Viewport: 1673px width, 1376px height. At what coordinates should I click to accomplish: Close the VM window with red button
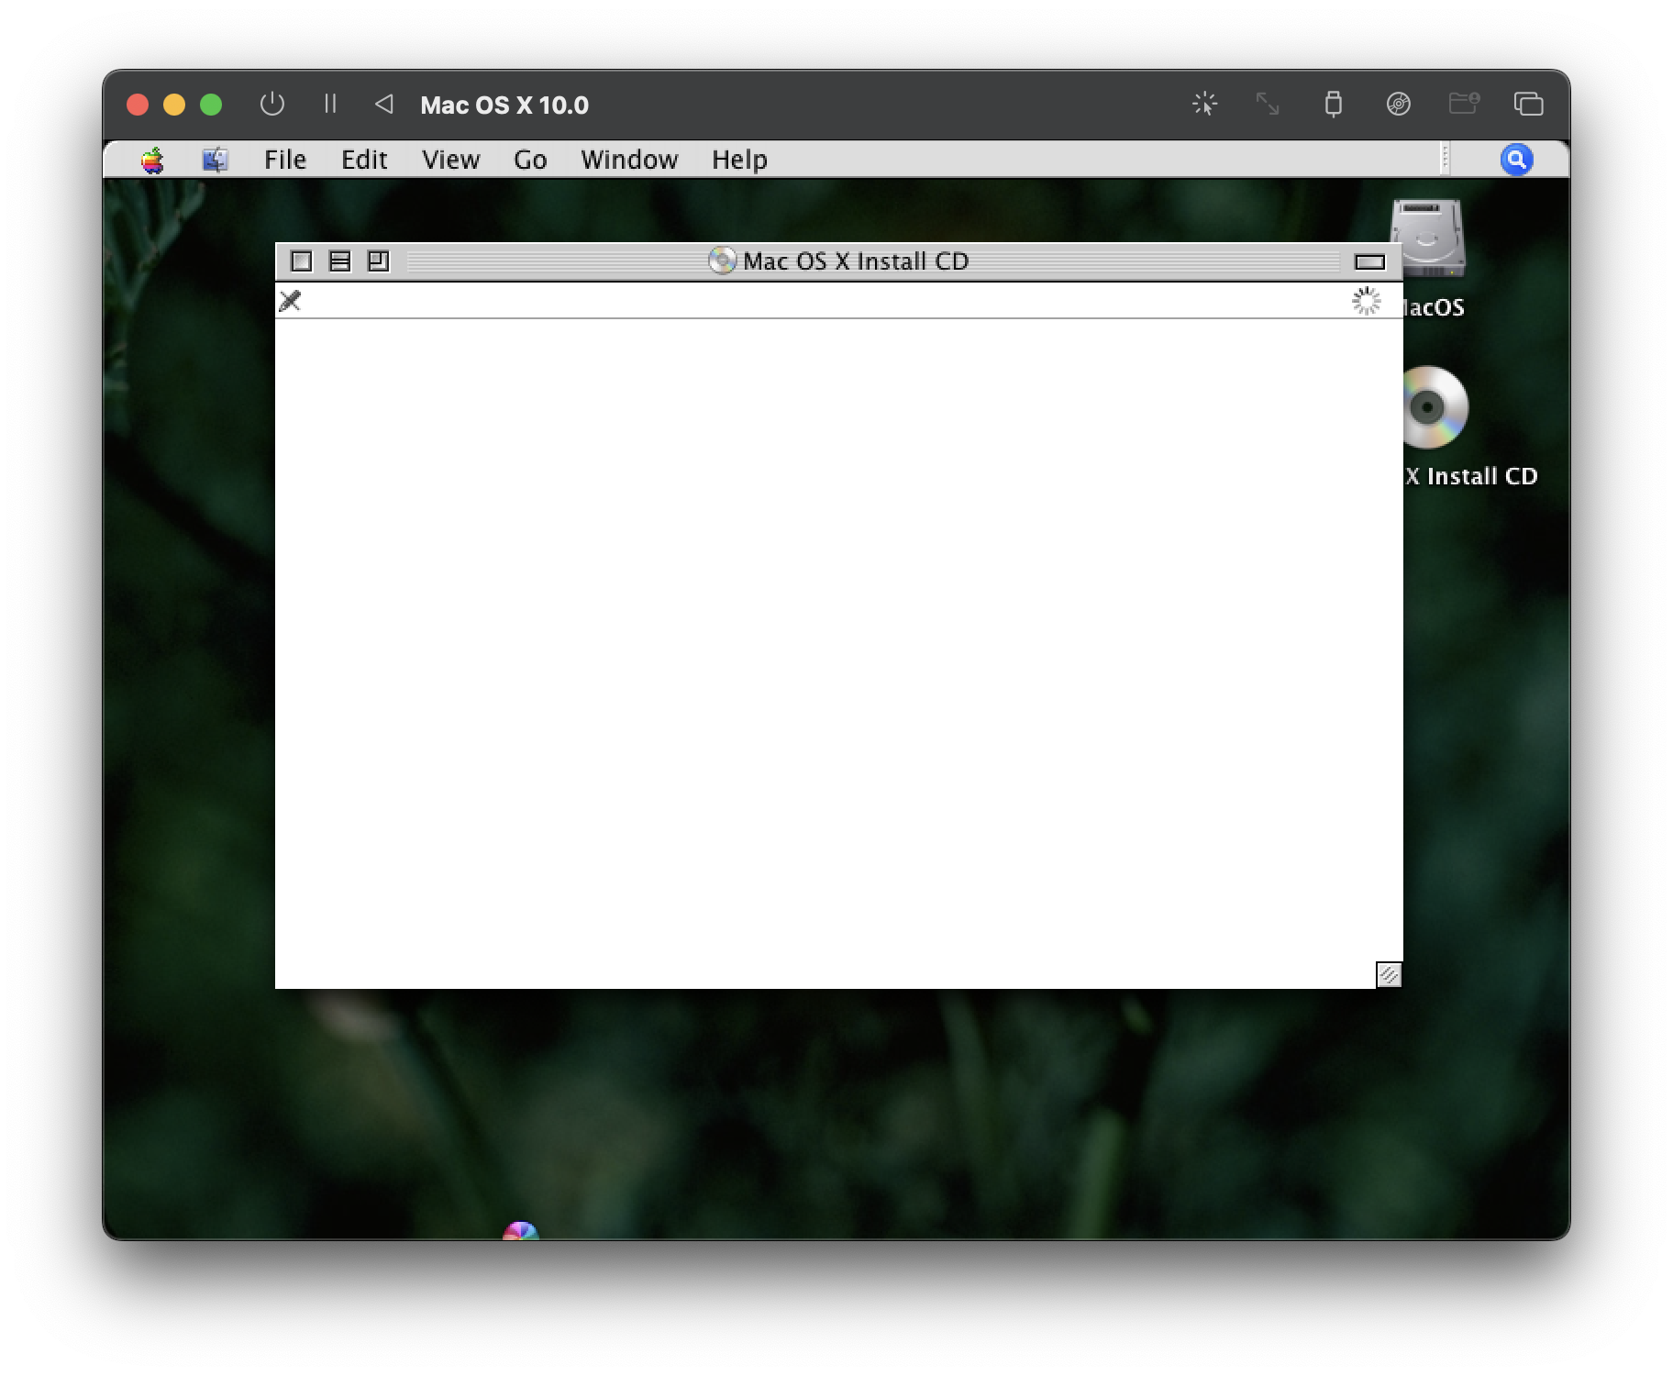coord(138,105)
